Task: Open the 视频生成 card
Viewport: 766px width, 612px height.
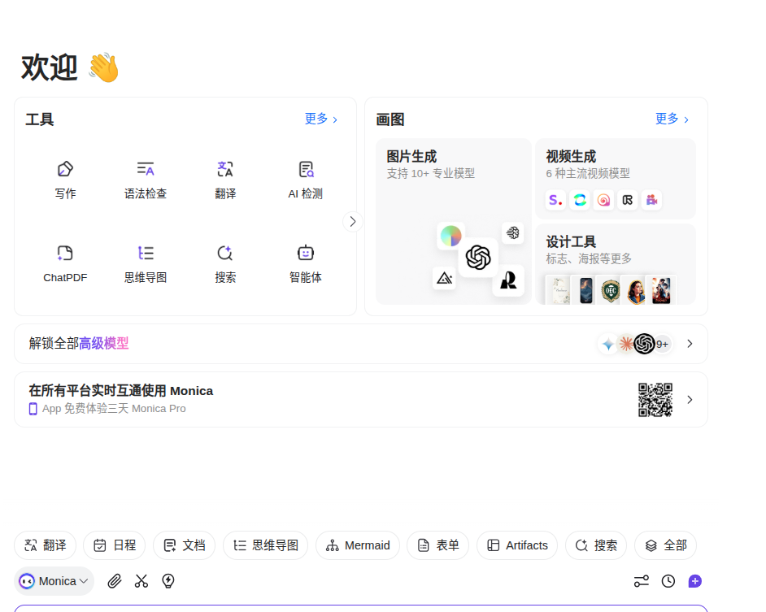Action: pos(616,179)
